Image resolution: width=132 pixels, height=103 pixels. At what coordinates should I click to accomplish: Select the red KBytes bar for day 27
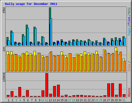(x=109, y=90)
